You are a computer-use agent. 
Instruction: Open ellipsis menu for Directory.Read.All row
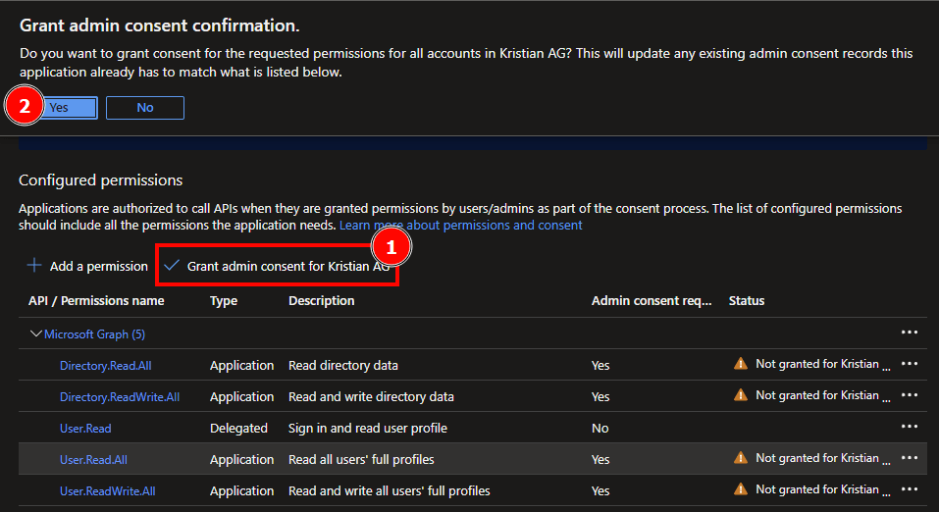click(x=909, y=364)
